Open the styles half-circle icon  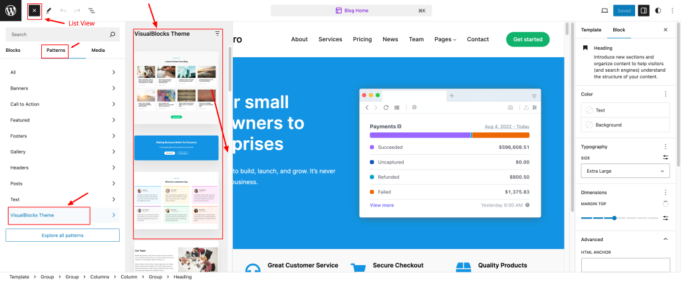coord(658,11)
